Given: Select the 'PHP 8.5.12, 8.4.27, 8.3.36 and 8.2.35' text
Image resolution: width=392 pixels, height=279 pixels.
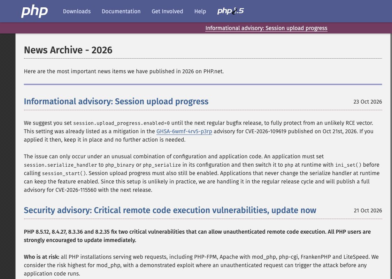Looking at the screenshot, I should point(67,232).
